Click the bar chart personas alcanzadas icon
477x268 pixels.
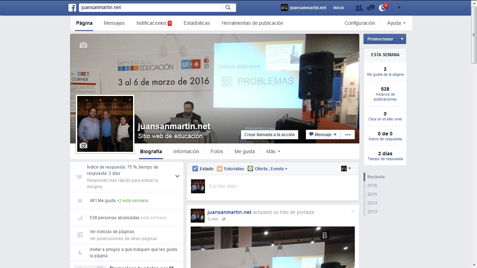[x=80, y=218]
